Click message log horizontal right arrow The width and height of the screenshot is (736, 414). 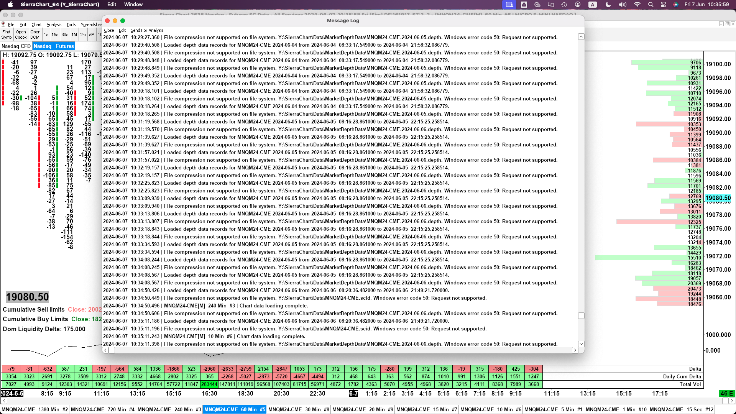575,350
